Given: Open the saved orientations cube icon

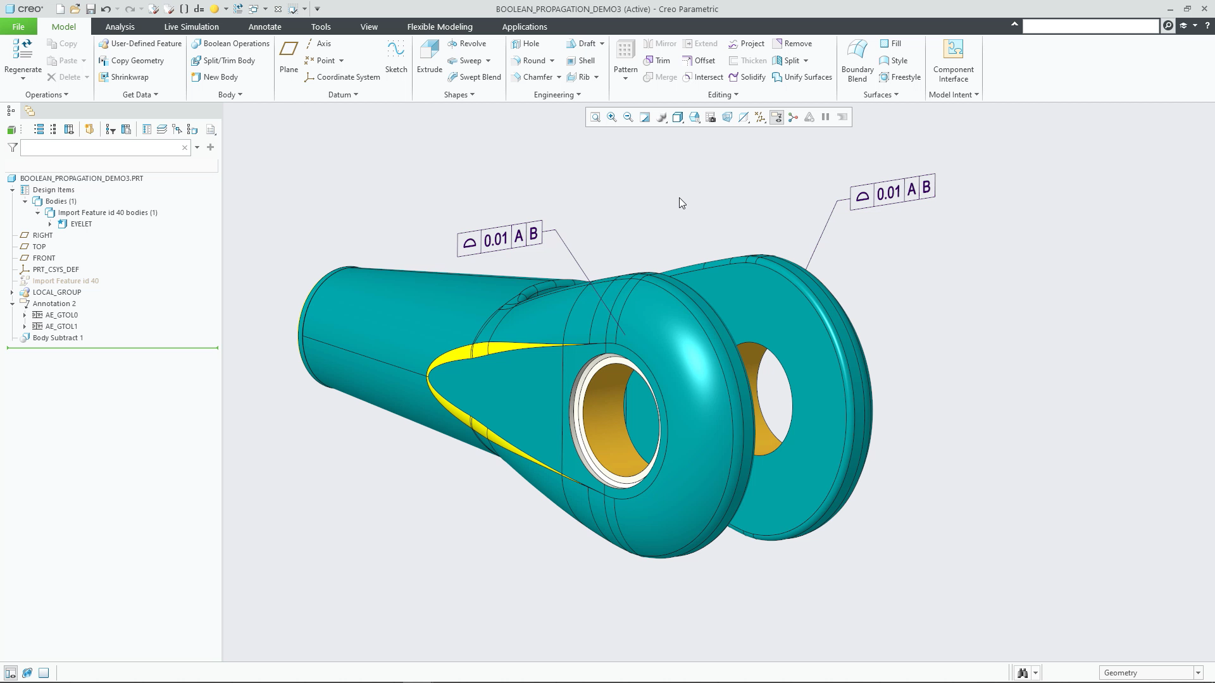Looking at the screenshot, I should tap(694, 117).
